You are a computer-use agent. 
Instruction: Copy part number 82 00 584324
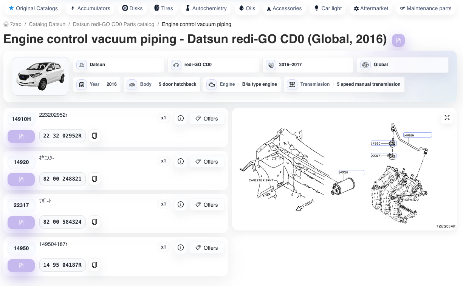[x=94, y=222]
